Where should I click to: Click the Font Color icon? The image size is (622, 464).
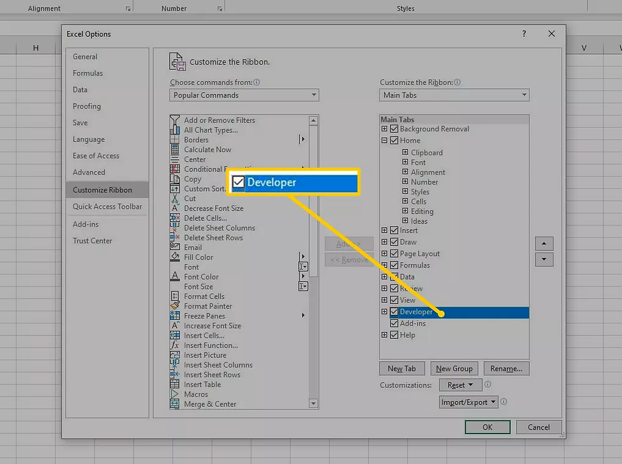175,276
